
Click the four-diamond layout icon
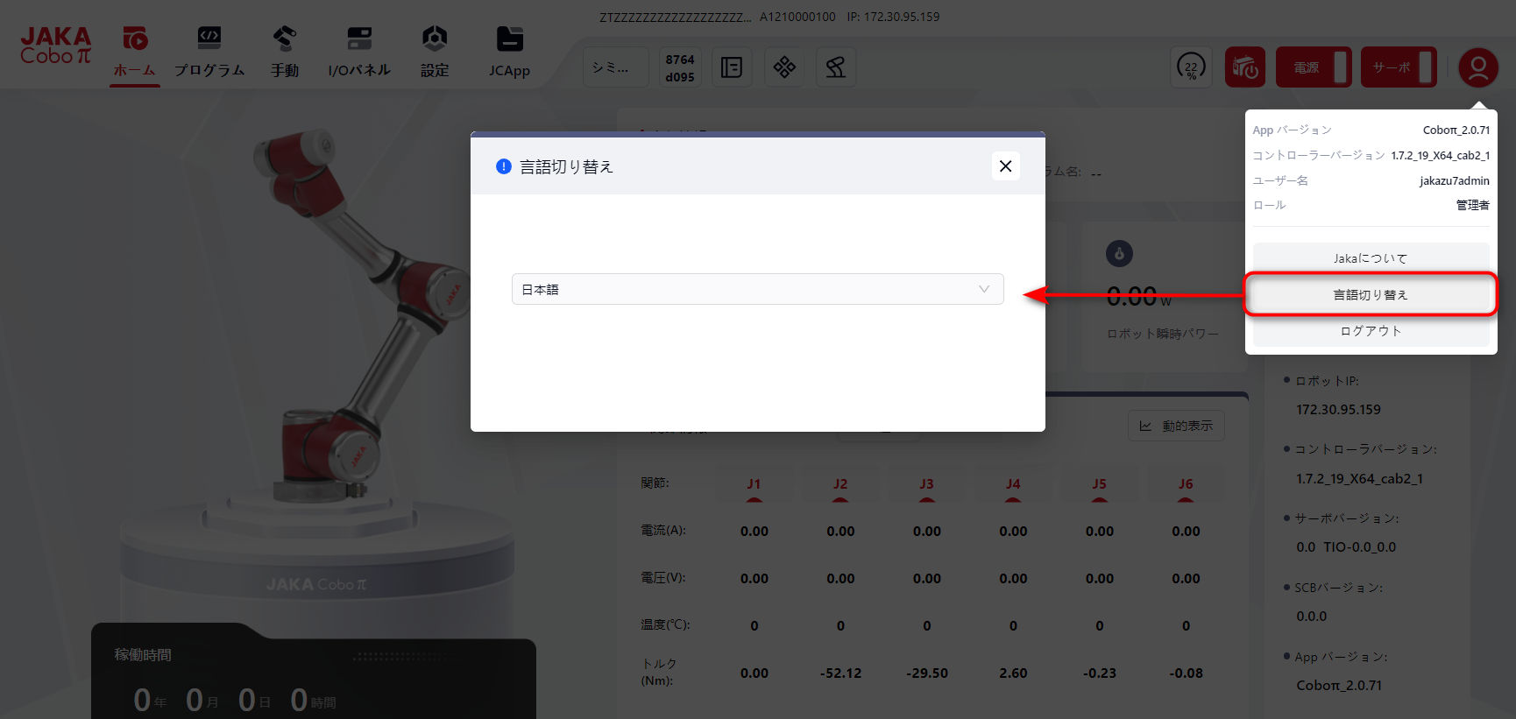pos(784,67)
